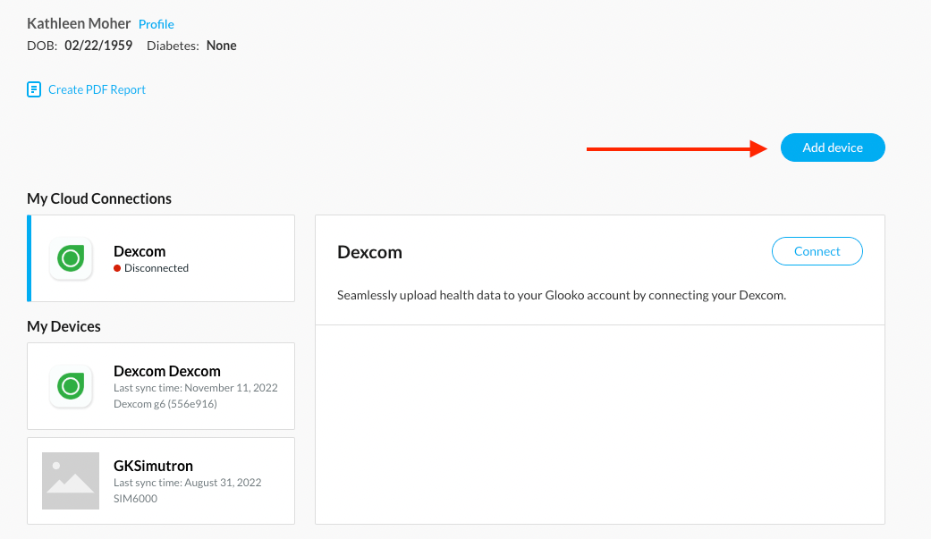The height and width of the screenshot is (539, 931).
Task: Click the DOB value 02/22/1959
Action: click(98, 46)
